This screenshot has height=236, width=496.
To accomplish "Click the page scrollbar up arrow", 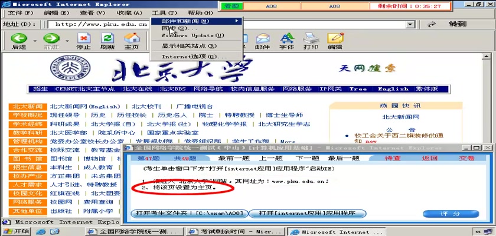I will pos(486,57).
